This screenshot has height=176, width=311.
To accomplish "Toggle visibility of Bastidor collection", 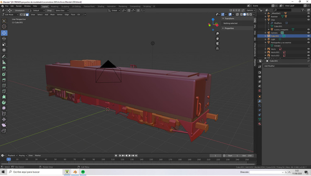I will [x=309, y=17].
